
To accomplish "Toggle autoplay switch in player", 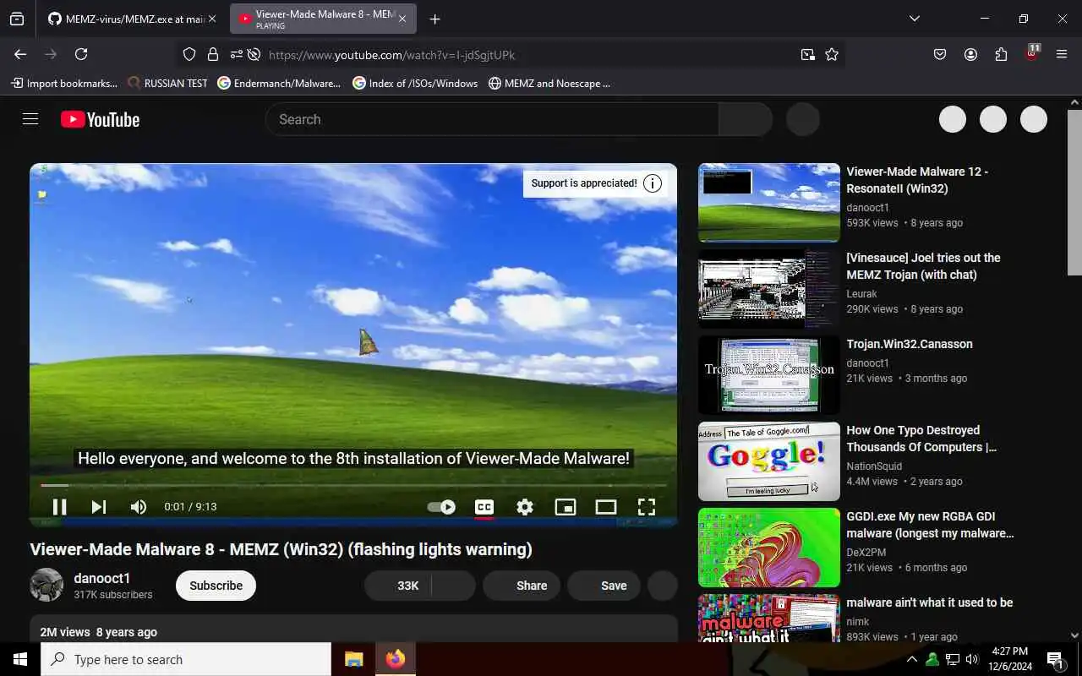I will [x=441, y=507].
